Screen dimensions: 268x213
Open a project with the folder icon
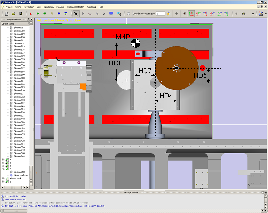[14, 14]
